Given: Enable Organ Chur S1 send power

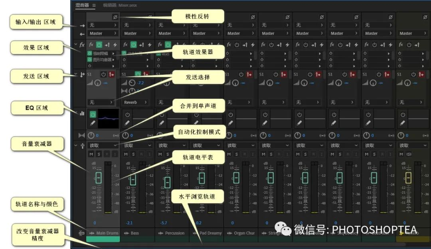Looking at the screenshot, I should (x=241, y=75).
